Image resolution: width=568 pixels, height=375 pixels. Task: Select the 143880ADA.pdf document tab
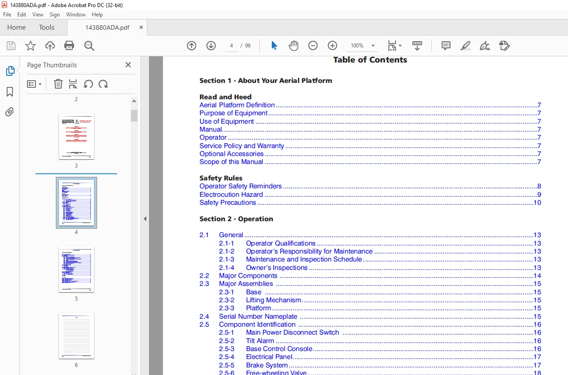pyautogui.click(x=107, y=27)
